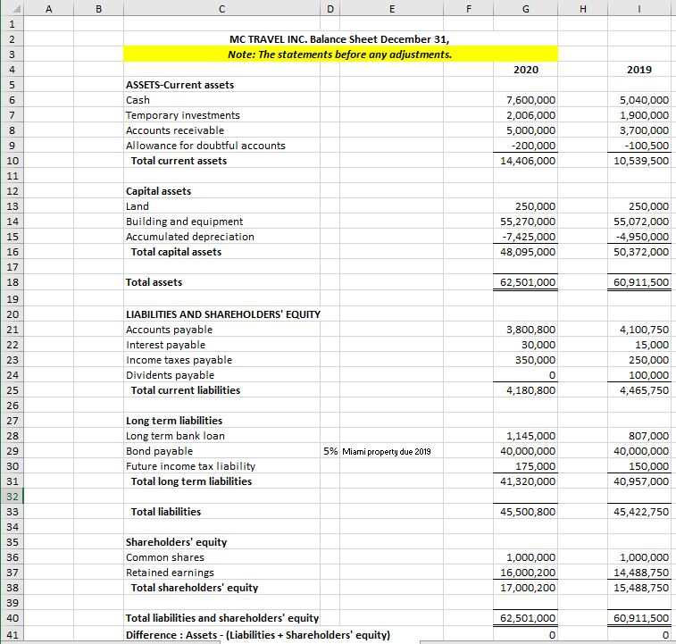Select 2020 Total assets 62,501,000
Screen dimensions: 676x644
tap(526, 282)
